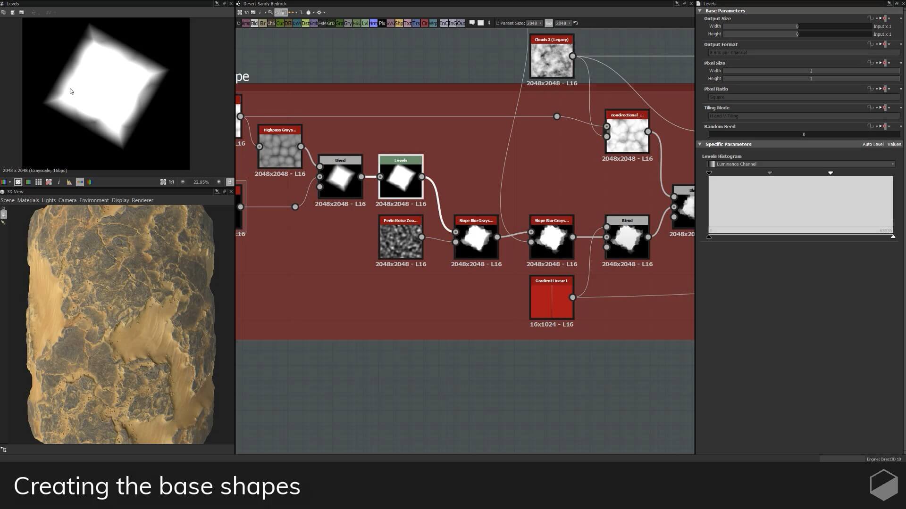Open the Lights menu in 3D View

click(49, 200)
